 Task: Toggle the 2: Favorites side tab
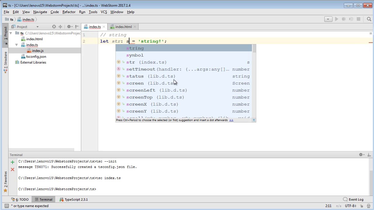5,182
